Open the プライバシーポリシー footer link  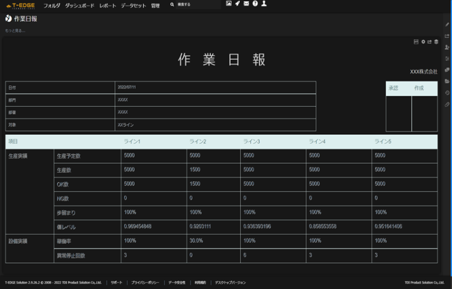145,282
